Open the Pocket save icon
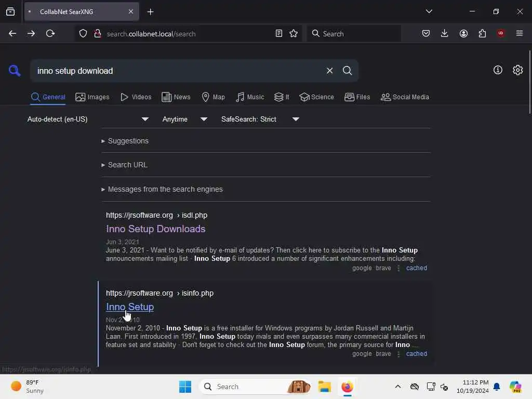Image resolution: width=532 pixels, height=399 pixels. [x=426, y=33]
